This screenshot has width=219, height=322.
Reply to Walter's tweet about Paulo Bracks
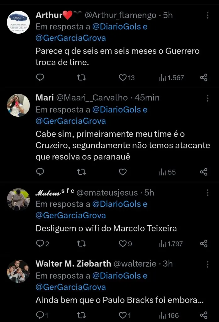40,315
